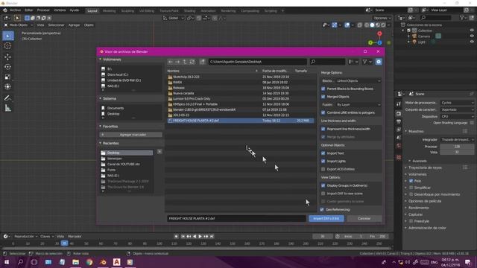Click the Blender logo menu icon
Screen dimensions: 477x268
pos(5,10)
